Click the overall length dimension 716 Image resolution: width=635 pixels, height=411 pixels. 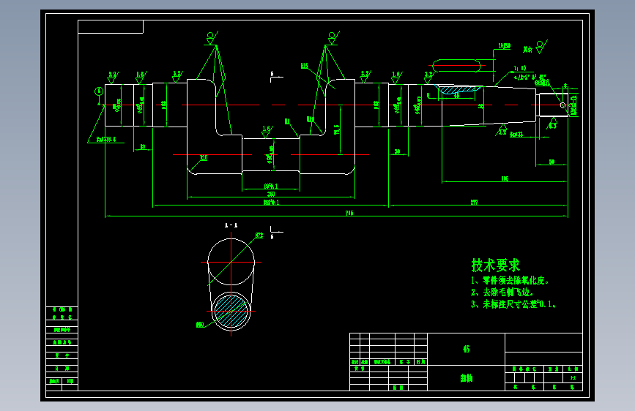coord(349,213)
